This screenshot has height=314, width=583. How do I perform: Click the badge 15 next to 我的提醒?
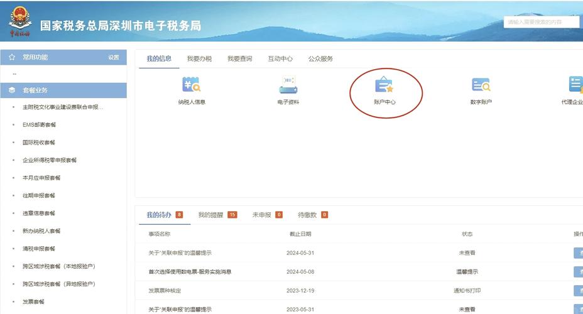(x=232, y=215)
